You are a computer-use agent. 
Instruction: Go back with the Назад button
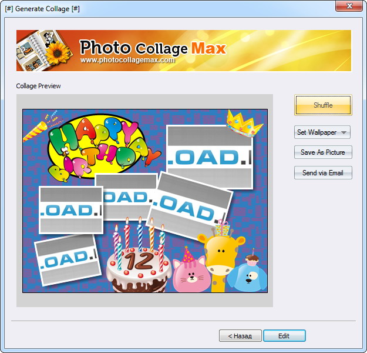pyautogui.click(x=240, y=336)
